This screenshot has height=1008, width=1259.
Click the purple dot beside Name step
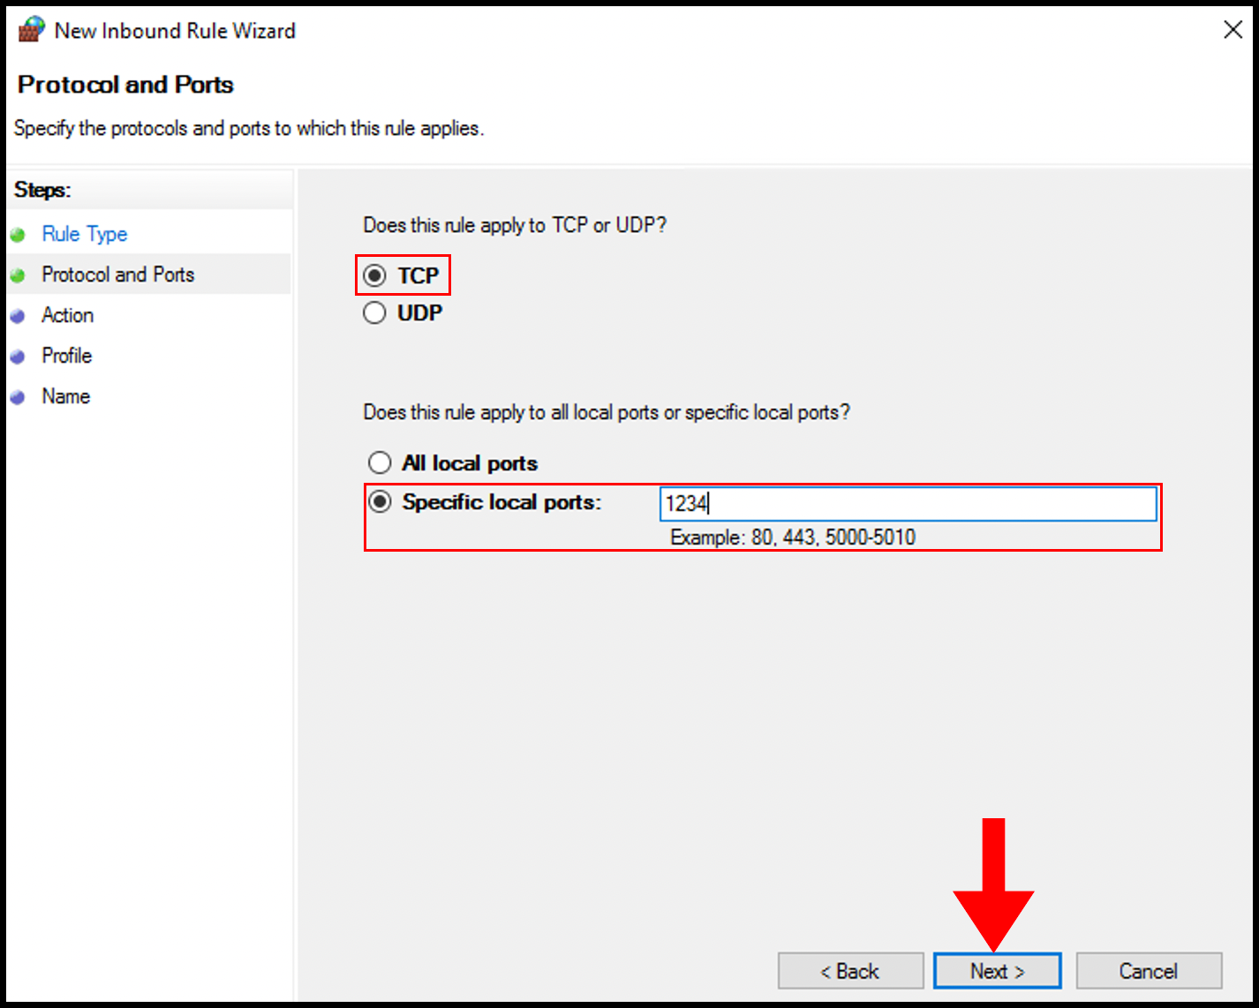19,396
